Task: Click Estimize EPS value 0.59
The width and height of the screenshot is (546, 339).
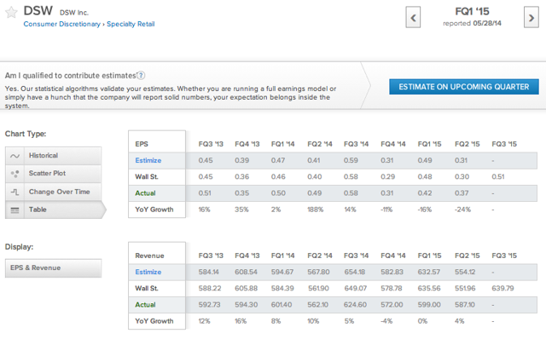Action: pyautogui.click(x=351, y=160)
